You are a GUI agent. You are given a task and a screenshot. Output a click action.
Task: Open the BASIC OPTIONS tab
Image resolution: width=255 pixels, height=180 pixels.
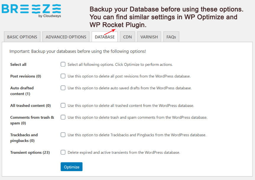(x=22, y=37)
